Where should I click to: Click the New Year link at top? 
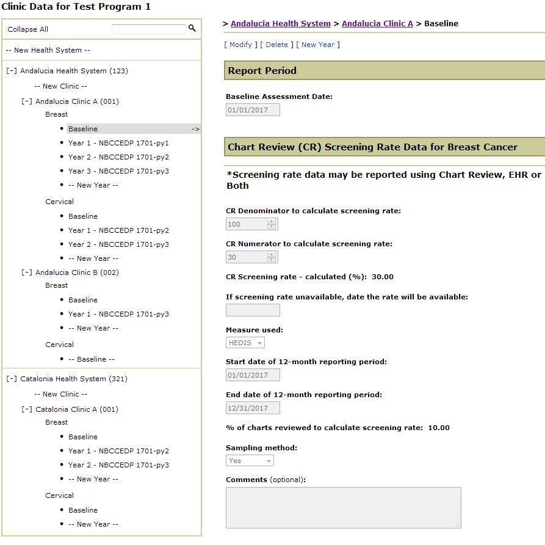click(x=317, y=45)
